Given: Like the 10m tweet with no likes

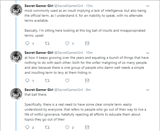Looking at the screenshot, I should [67, 80].
